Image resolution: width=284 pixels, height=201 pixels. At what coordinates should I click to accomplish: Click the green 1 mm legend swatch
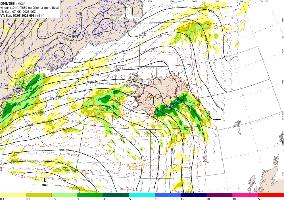point(90,195)
